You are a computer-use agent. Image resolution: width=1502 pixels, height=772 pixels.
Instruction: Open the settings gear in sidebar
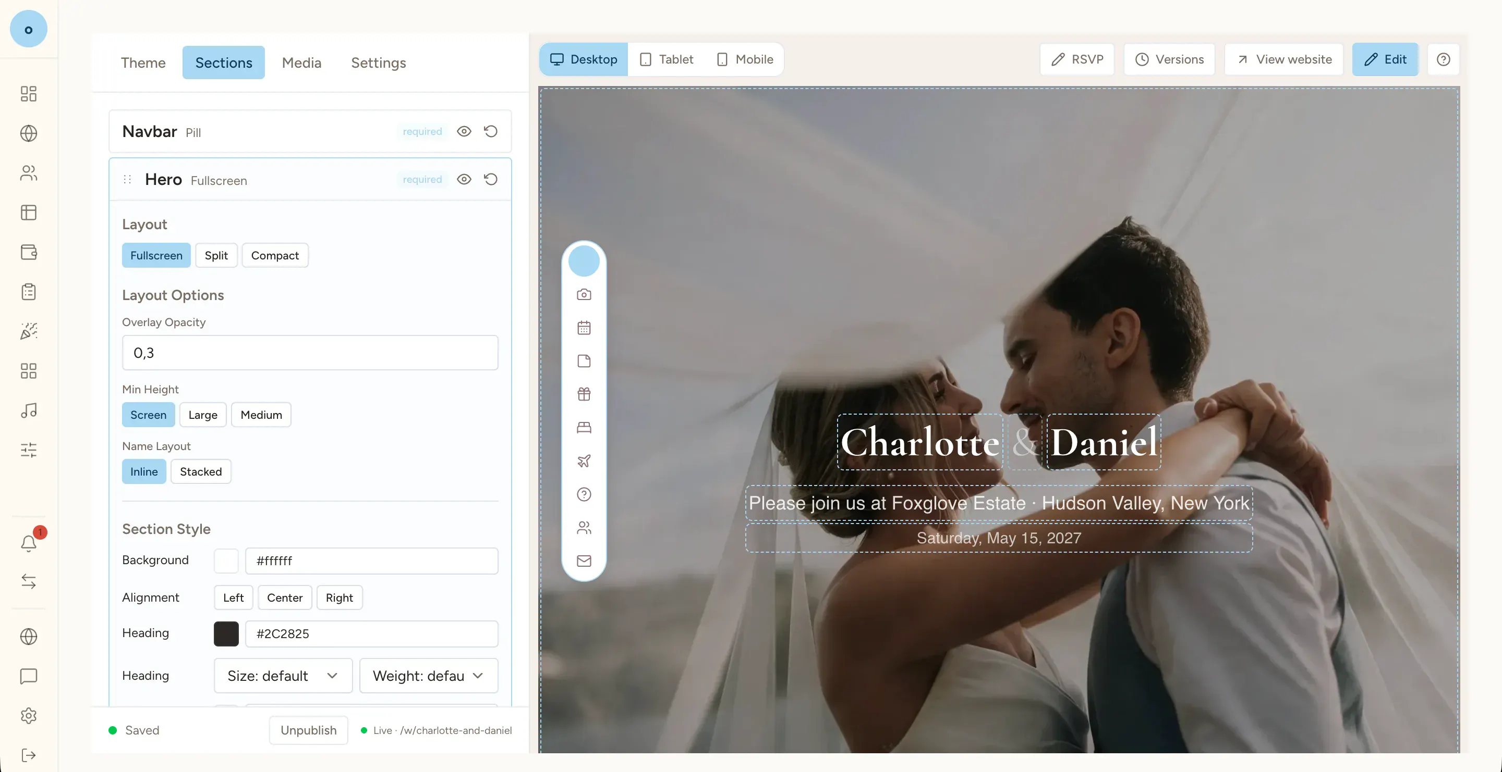click(29, 716)
